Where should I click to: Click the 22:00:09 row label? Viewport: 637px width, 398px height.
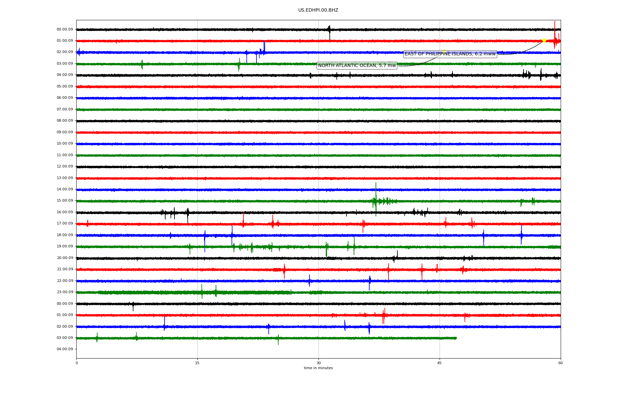point(65,281)
